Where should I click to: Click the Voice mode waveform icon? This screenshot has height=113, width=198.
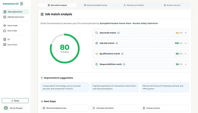(x=5, y=25)
